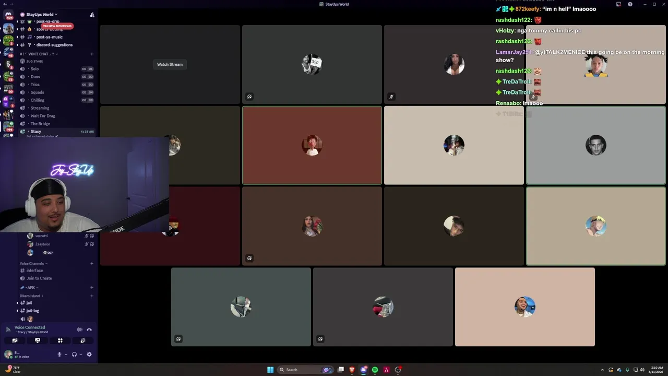668x376 pixels.
Task: Go back with the top-left arrow
Action: [5, 4]
